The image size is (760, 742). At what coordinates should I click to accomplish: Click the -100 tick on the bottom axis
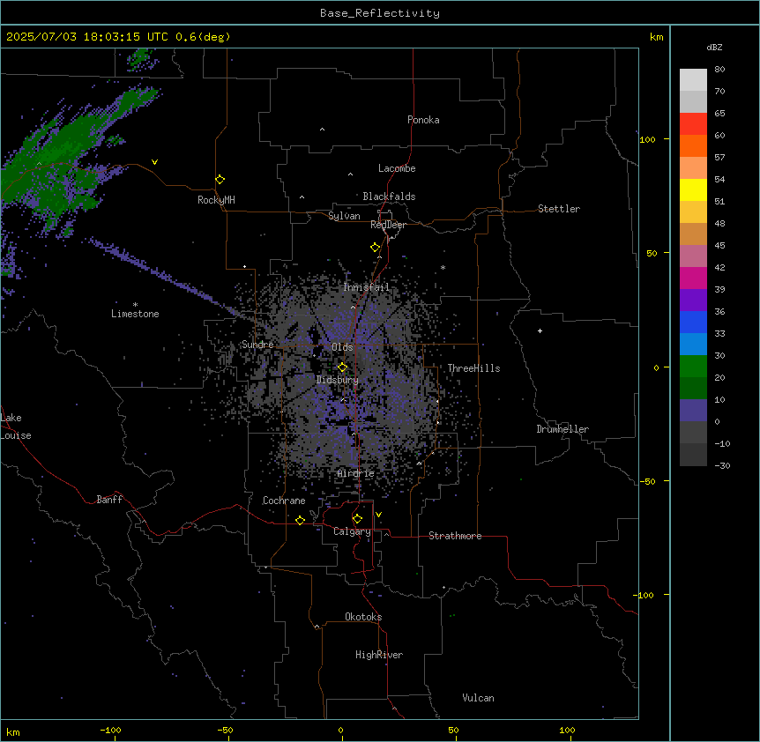click(x=110, y=730)
